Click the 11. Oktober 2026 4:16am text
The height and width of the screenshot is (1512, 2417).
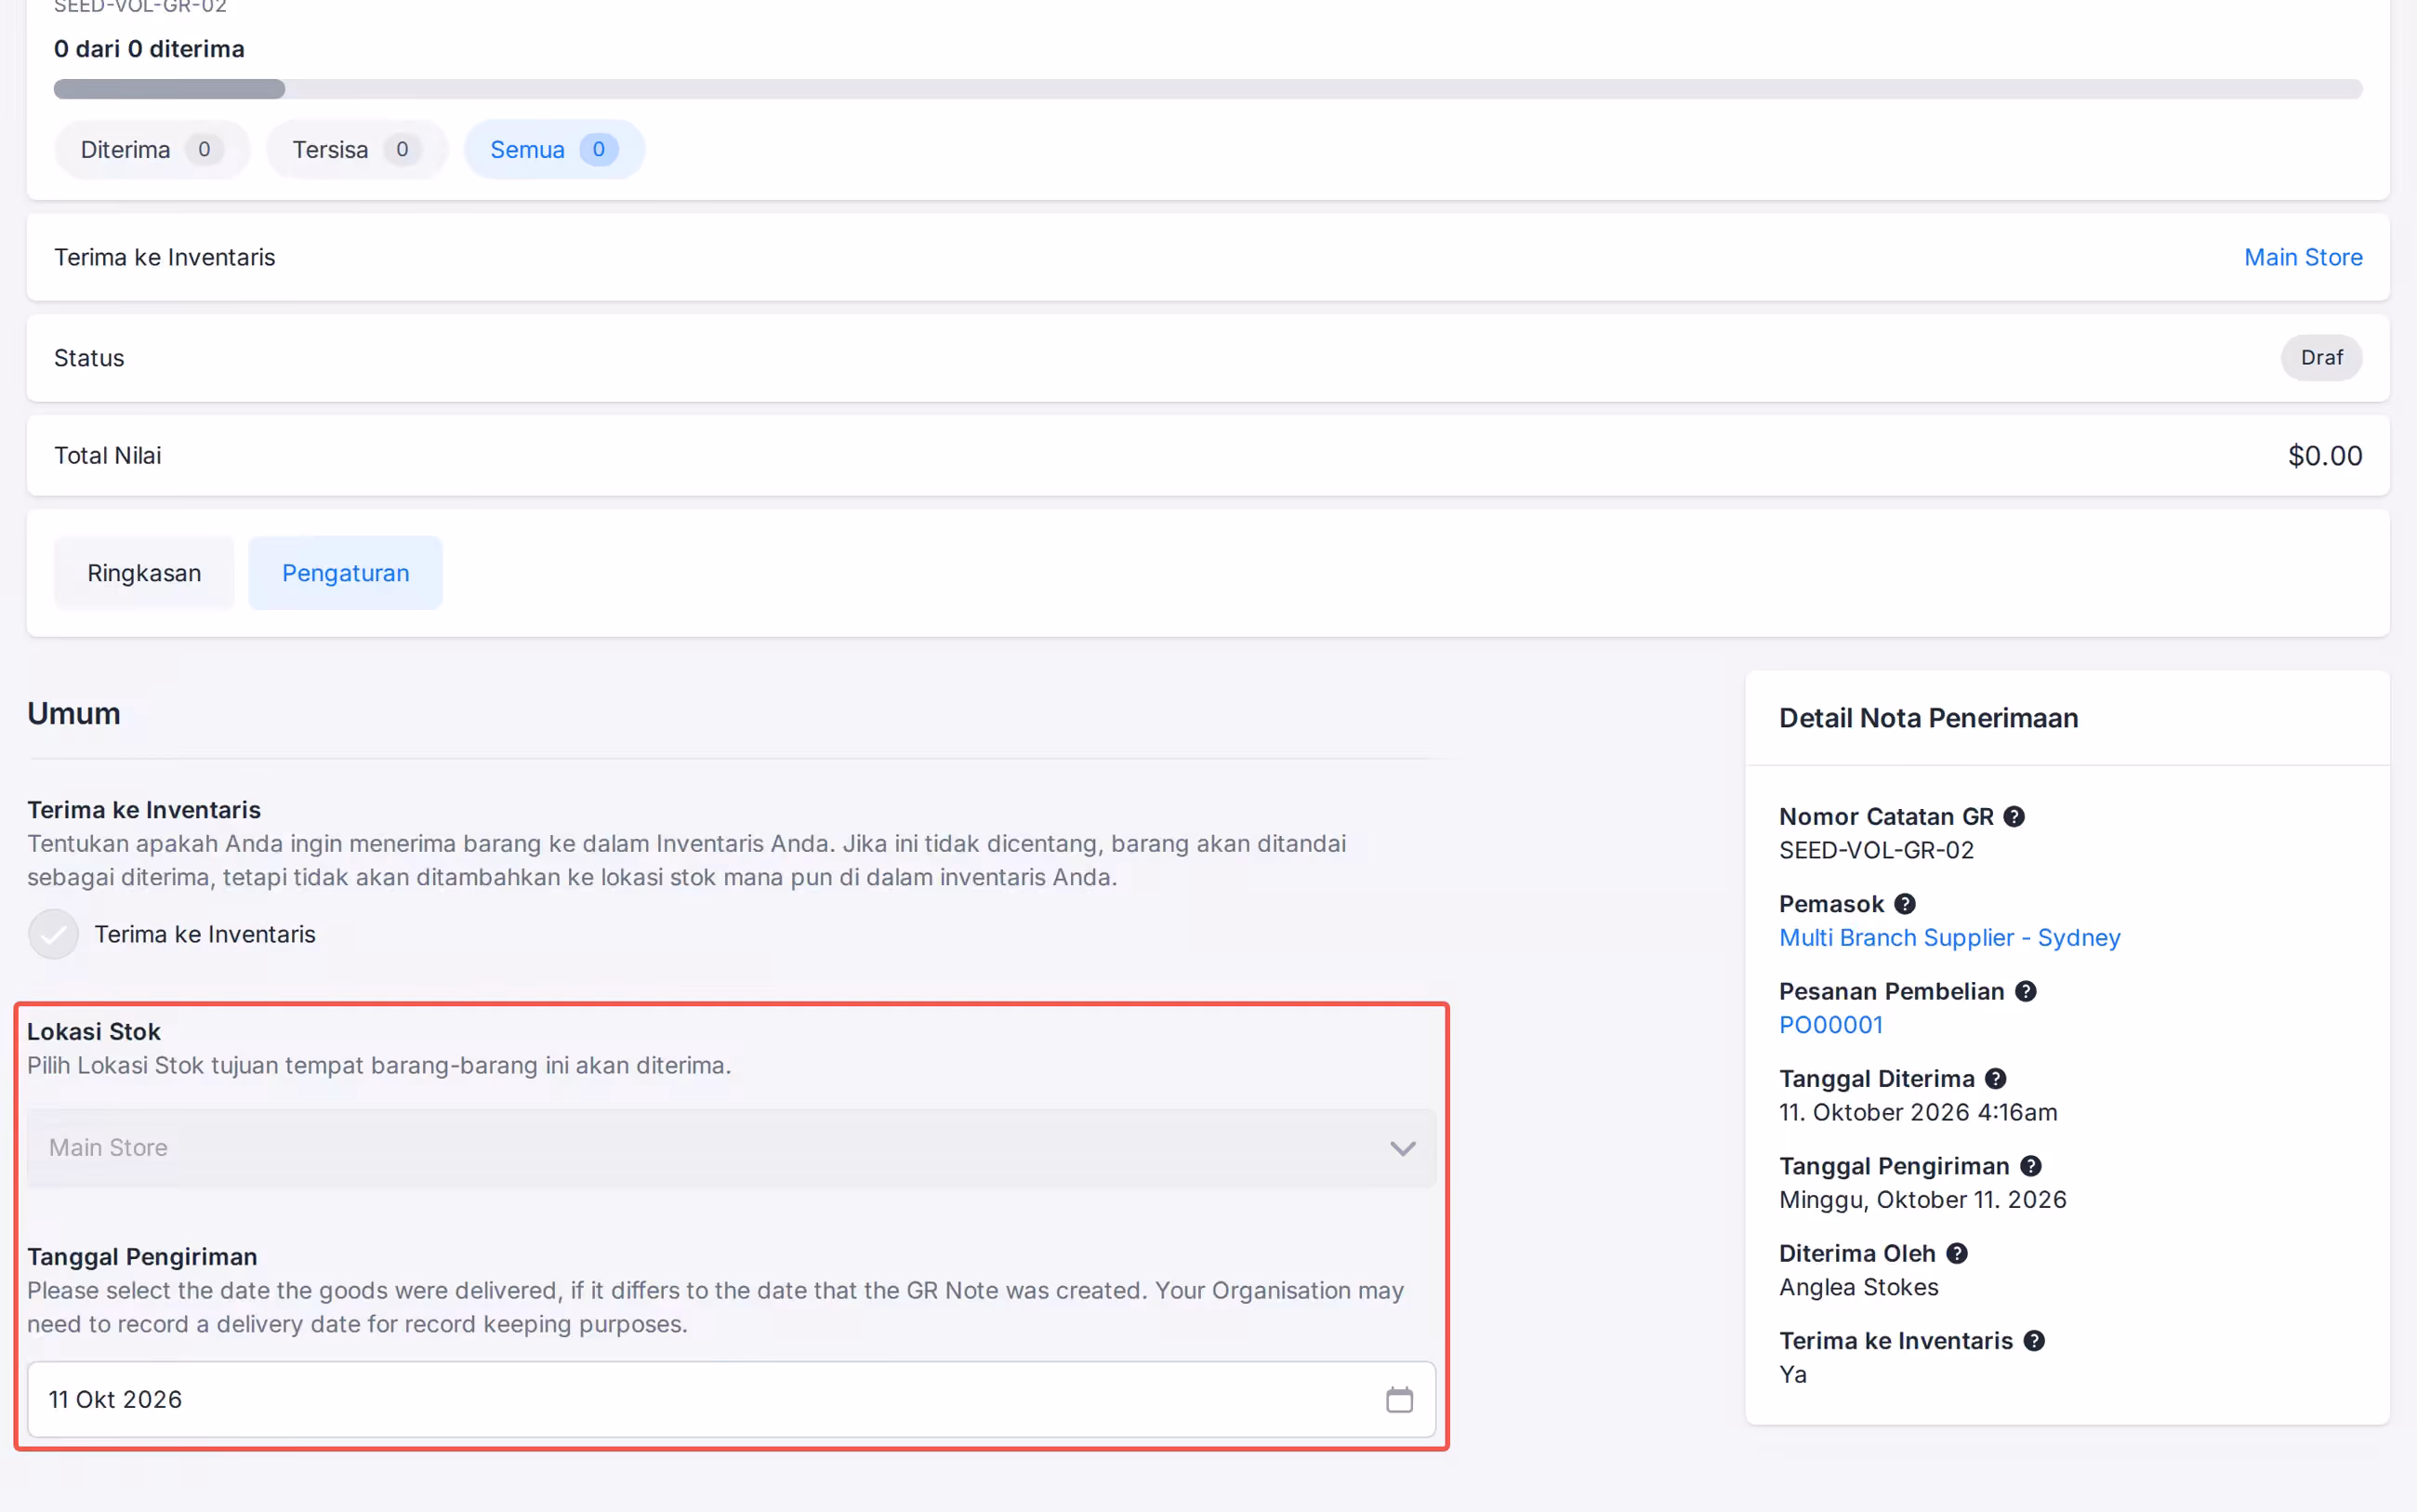coord(1917,1112)
